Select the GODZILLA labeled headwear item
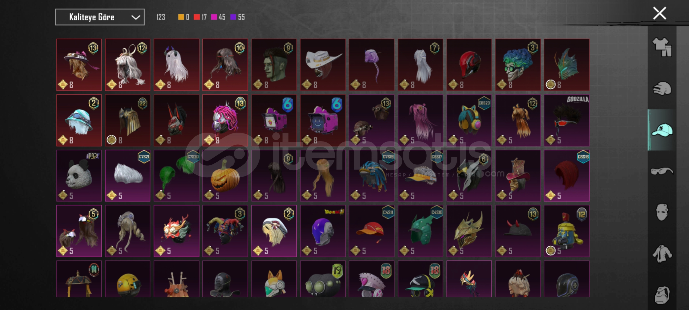The width and height of the screenshot is (689, 310). (567, 120)
